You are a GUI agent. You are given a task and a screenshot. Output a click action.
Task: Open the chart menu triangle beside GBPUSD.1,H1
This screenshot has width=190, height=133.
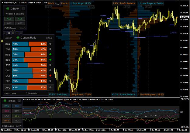coord(2,3)
